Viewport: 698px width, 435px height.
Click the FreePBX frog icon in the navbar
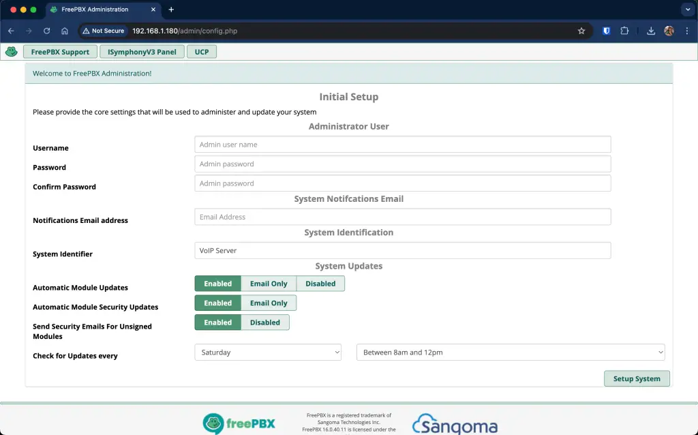tap(11, 51)
